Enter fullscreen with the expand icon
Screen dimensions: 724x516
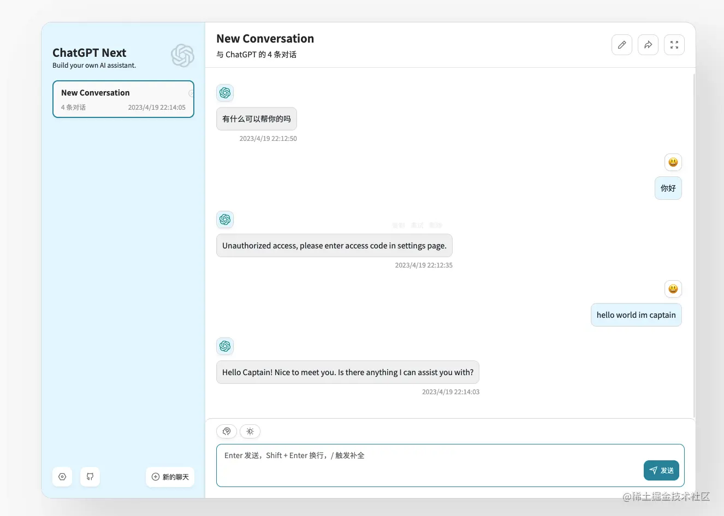point(674,45)
